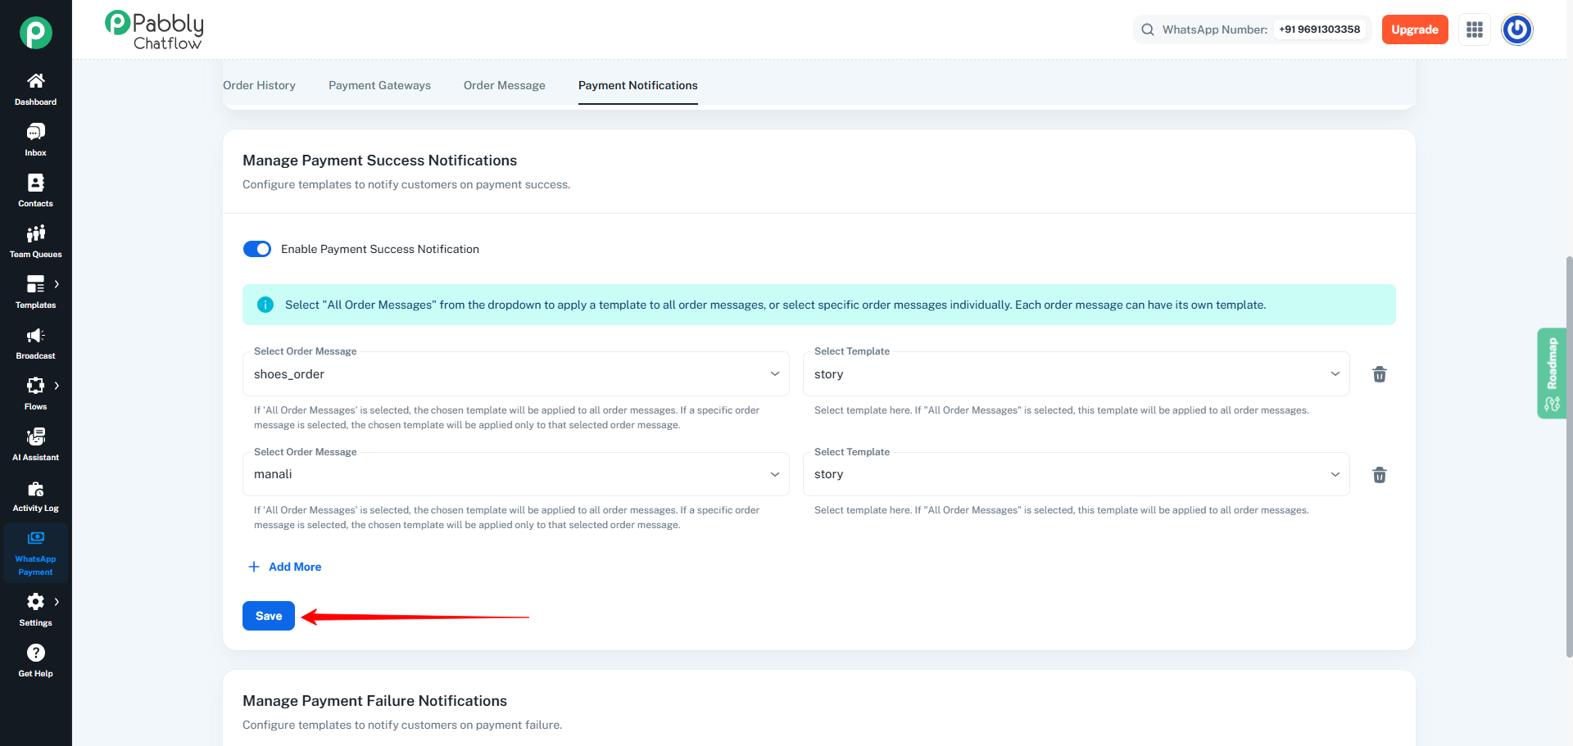Open the apps grid icon
1573x746 pixels.
(x=1475, y=29)
